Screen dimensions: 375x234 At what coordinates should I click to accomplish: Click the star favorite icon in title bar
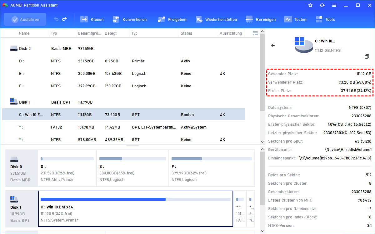(310, 5)
